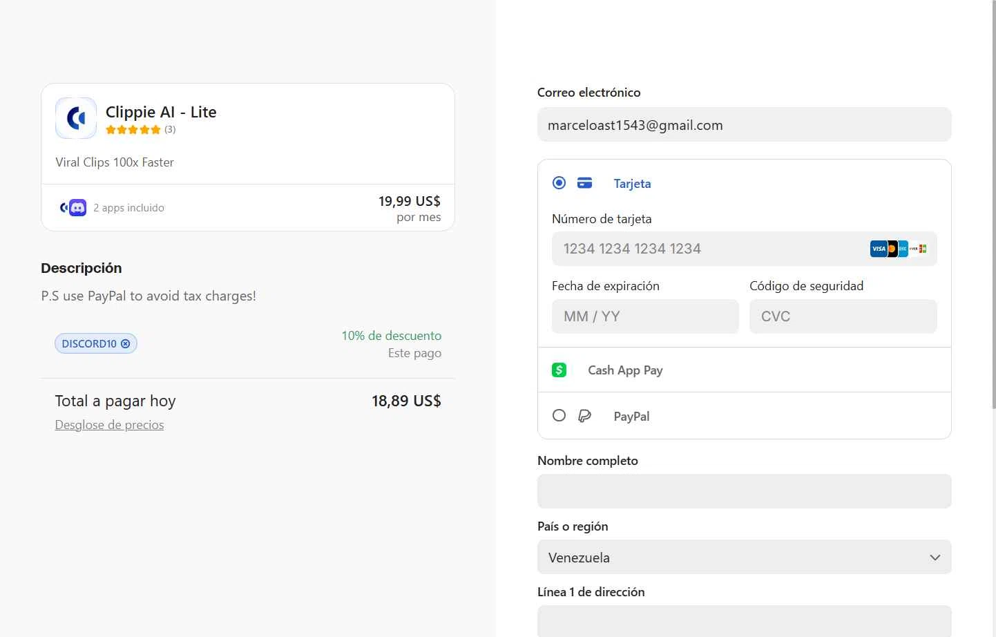Open the País o región dropdown
This screenshot has width=996, height=637.
point(745,557)
